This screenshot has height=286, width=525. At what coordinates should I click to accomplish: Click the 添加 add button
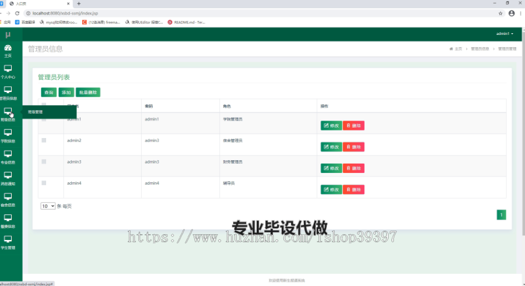coord(66,92)
